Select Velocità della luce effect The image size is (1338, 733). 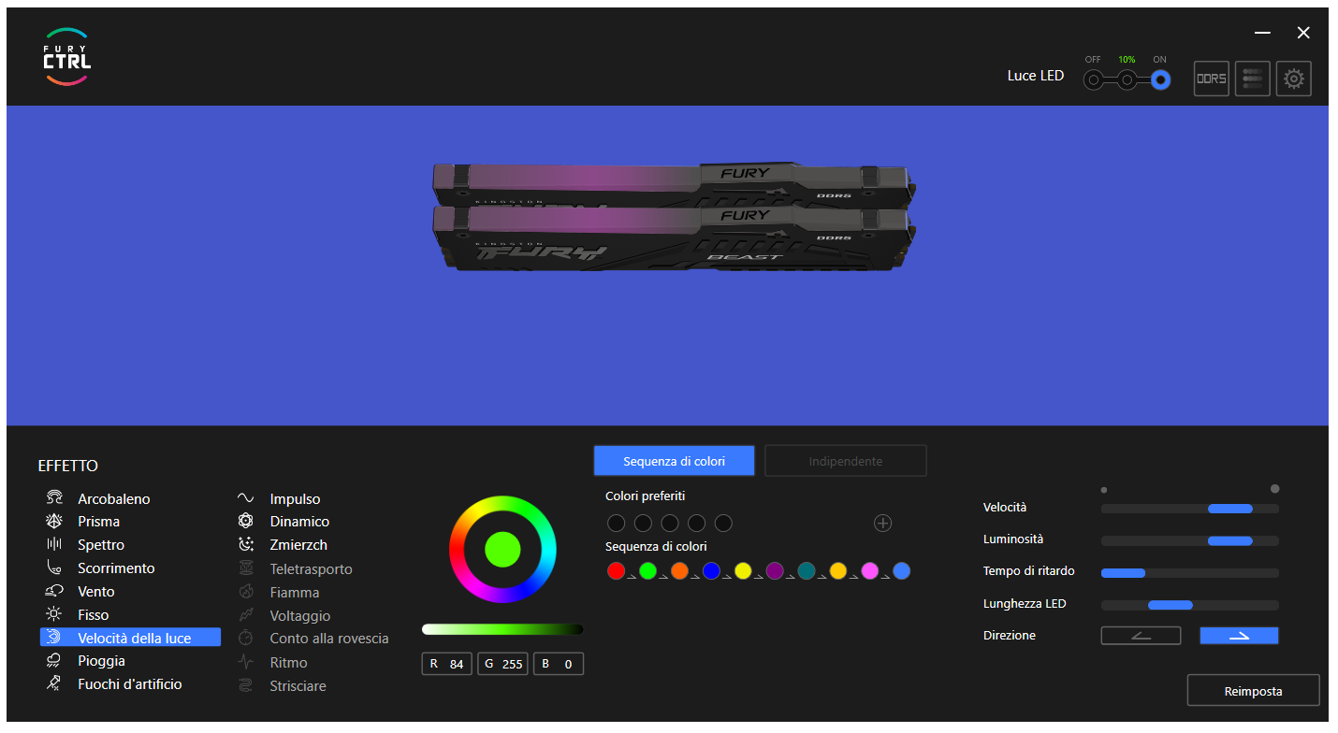tap(130, 638)
